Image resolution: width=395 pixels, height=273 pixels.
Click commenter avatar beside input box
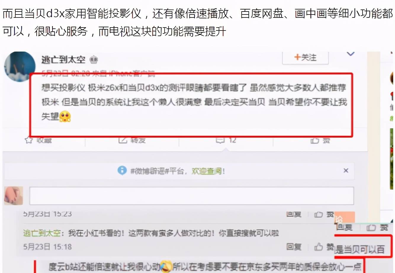tap(14, 196)
